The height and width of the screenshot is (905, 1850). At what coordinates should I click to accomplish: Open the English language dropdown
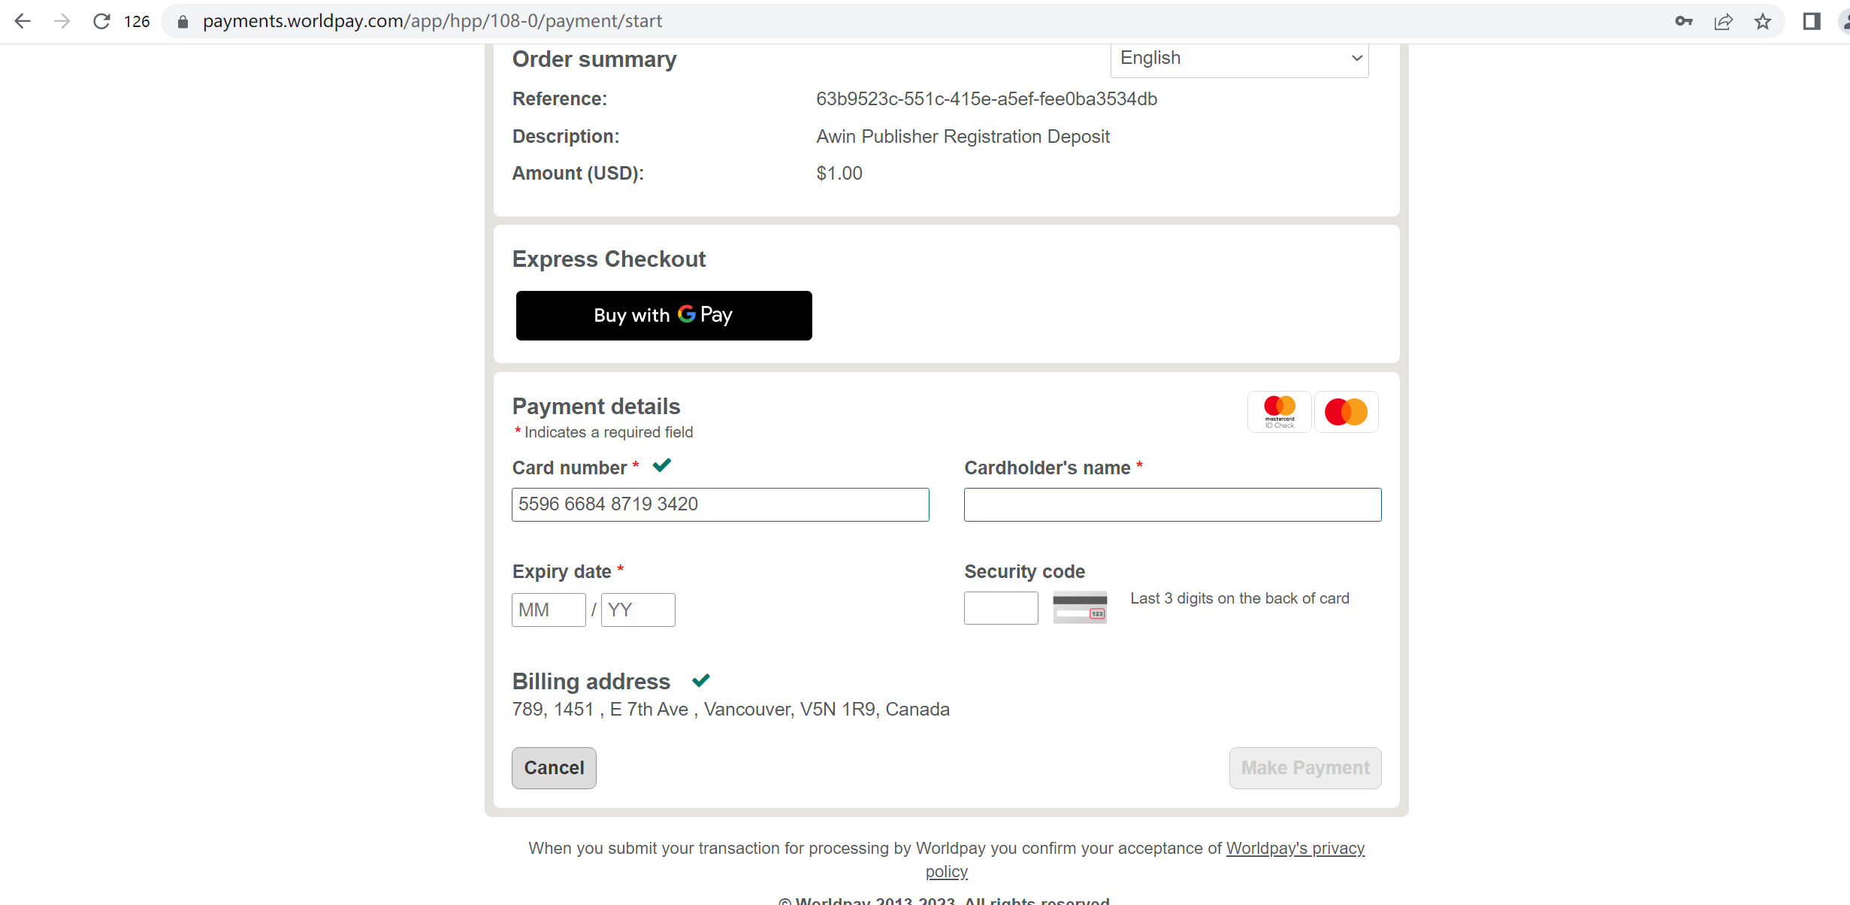1239,59
